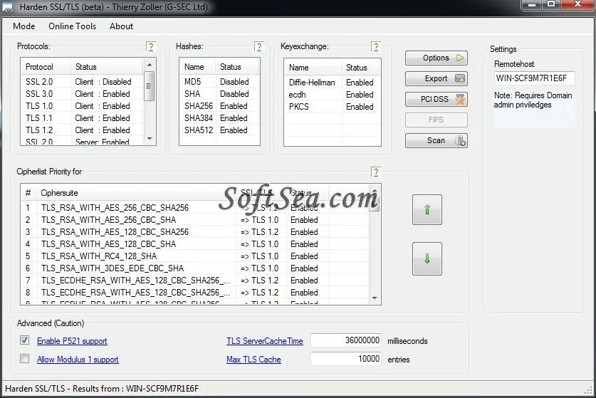
Task: Apply the PCI DSS template button
Action: pyautogui.click(x=436, y=99)
